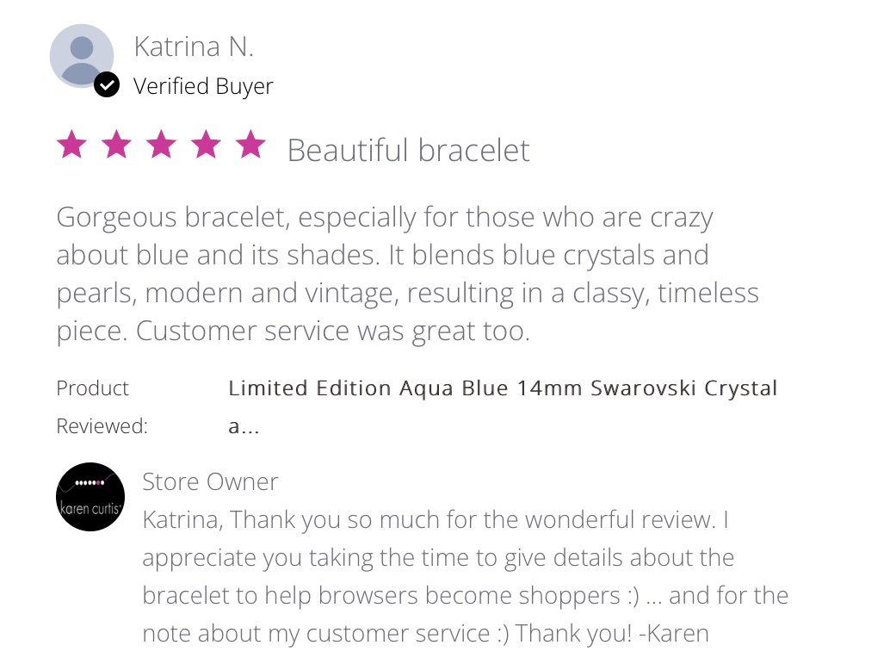Image resolution: width=896 pixels, height=670 pixels.
Task: Click the 'Product' label
Action: click(x=93, y=388)
